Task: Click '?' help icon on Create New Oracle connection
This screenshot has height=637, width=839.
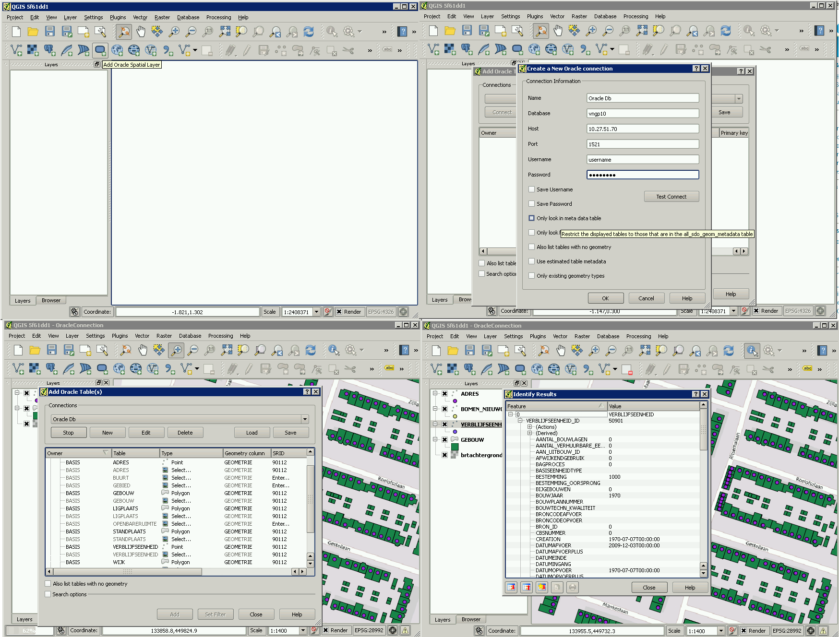Action: click(x=696, y=69)
